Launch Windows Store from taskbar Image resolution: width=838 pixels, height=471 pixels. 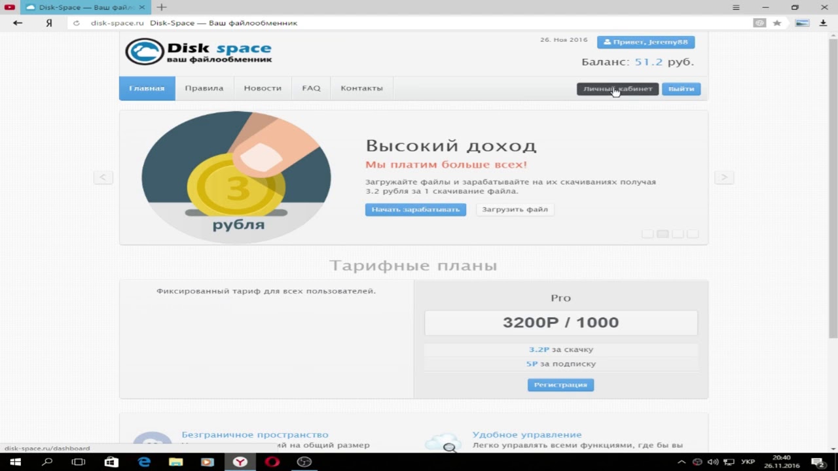(x=112, y=462)
